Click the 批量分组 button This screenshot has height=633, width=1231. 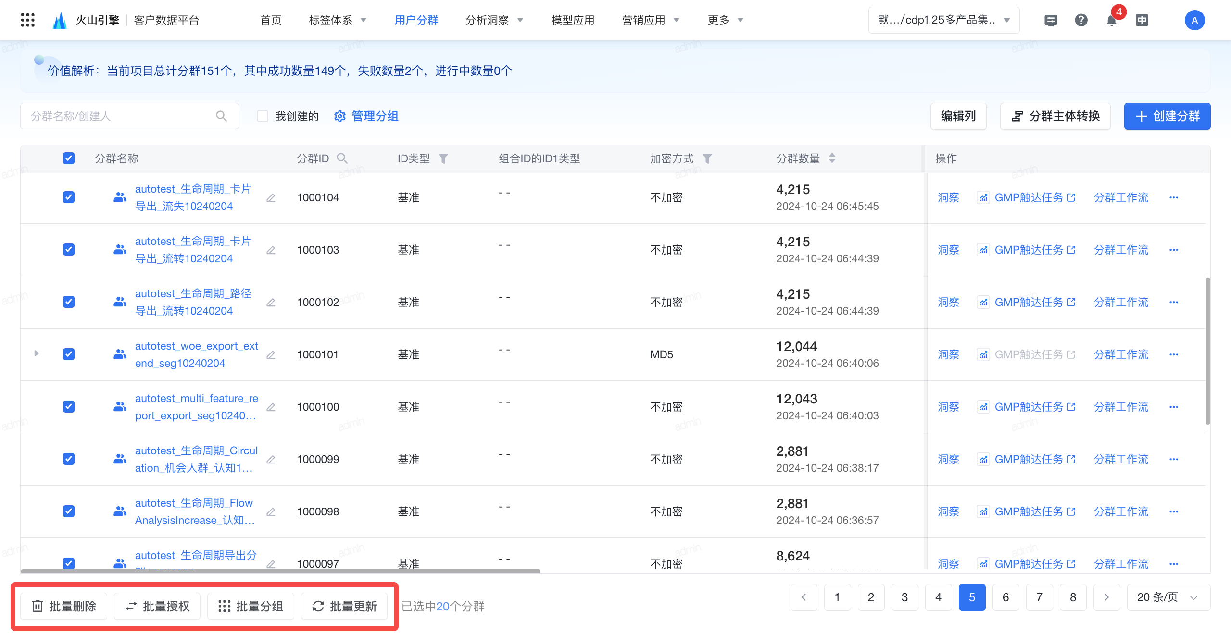(251, 606)
